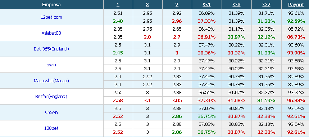
Task: Sort by the %1 column header
Action: pyautogui.click(x=206, y=5)
